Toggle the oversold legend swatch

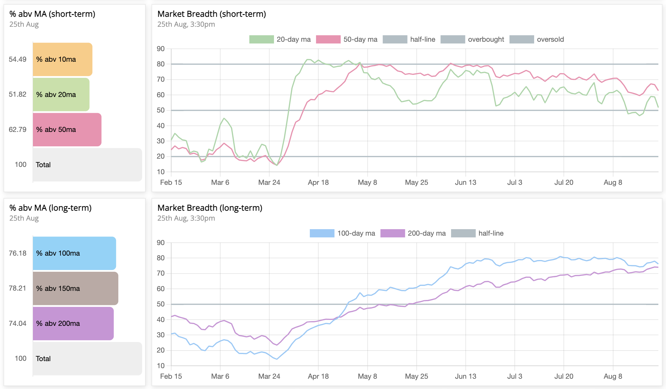(x=522, y=39)
